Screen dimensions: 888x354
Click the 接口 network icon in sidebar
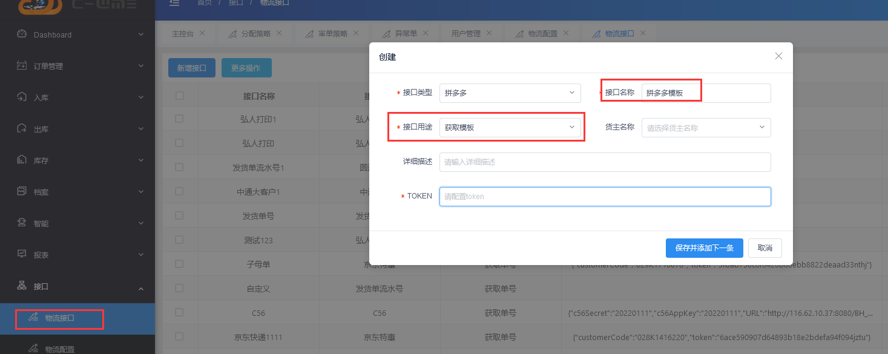pos(22,286)
